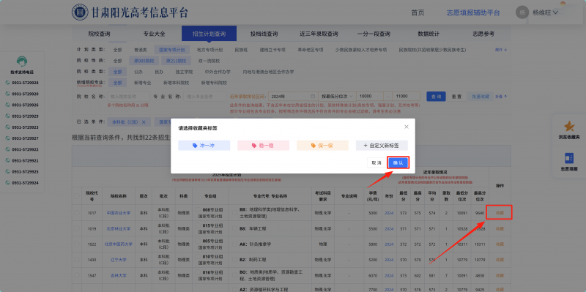Check the 车辆工程 major checkbox
The image size is (586, 292).
point(234,228)
